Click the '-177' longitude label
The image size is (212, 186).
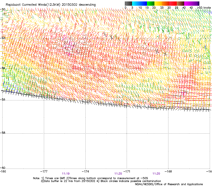click(44, 171)
